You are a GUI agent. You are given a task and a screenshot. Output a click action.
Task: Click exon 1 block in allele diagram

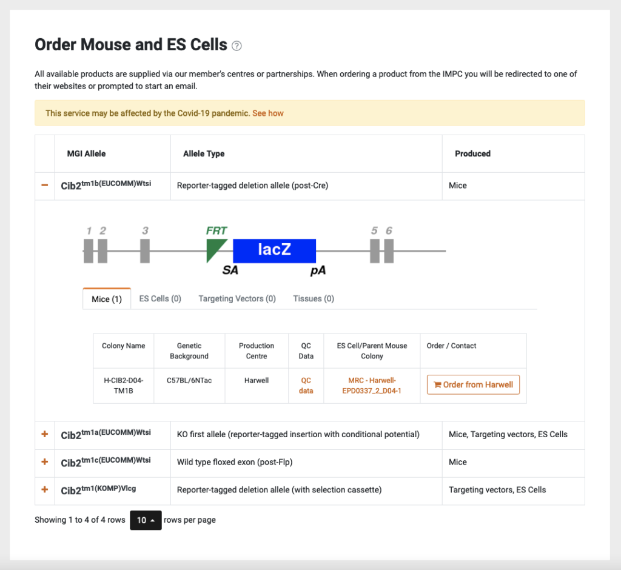pos(89,250)
